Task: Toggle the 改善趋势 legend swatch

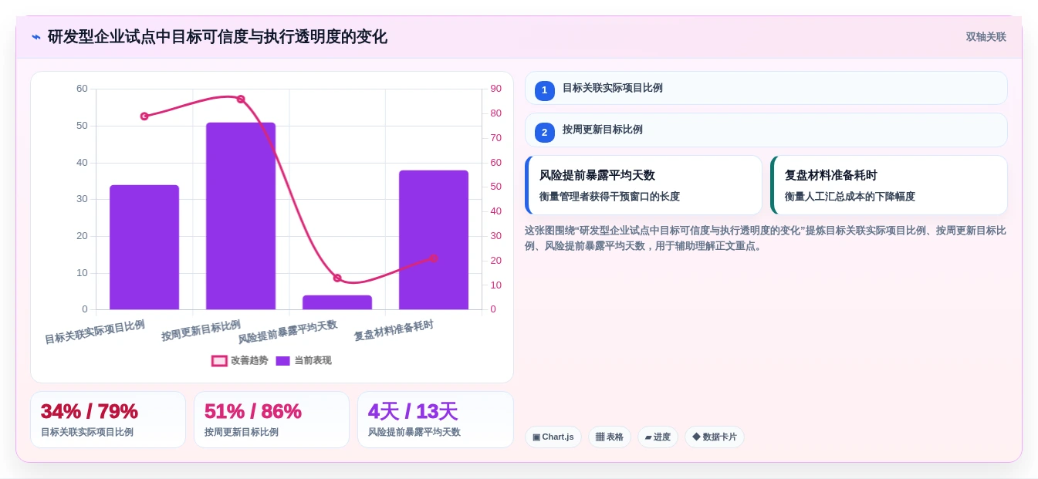Action: (219, 361)
